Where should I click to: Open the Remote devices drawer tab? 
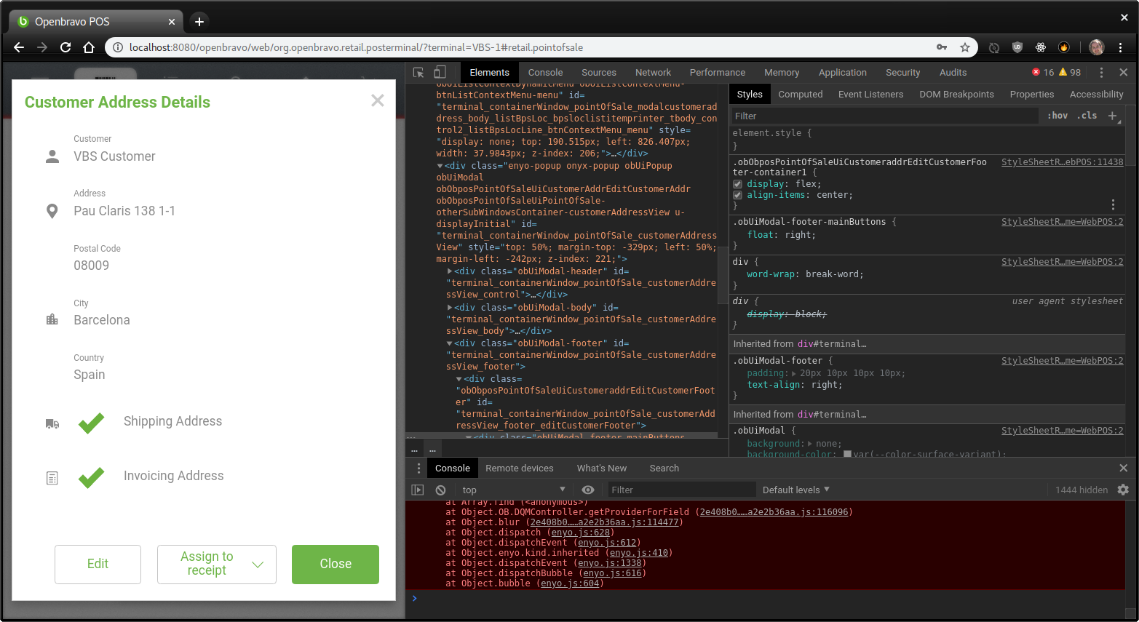click(520, 468)
